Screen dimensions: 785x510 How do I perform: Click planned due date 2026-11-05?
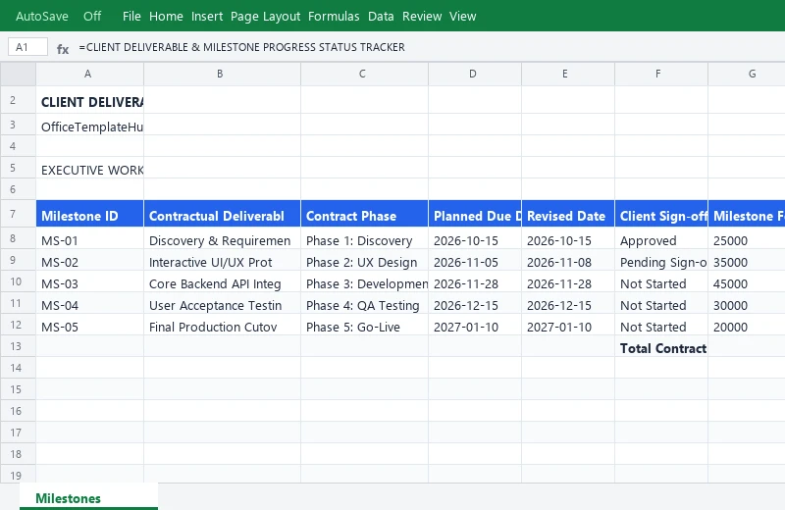(475, 262)
